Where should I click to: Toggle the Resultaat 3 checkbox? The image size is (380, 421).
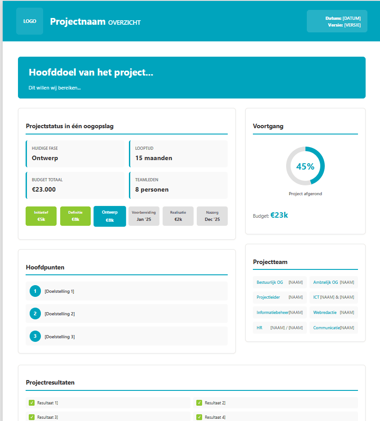pos(31,417)
